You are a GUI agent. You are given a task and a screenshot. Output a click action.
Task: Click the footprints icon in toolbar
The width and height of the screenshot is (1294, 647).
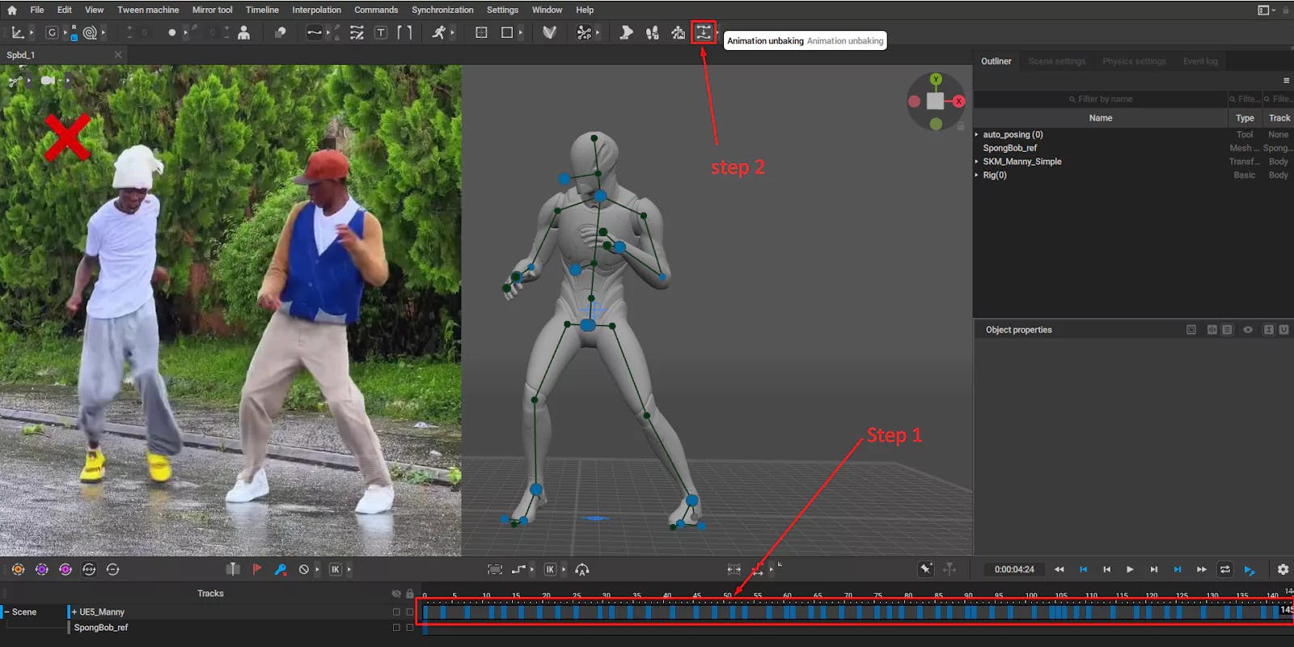click(652, 32)
